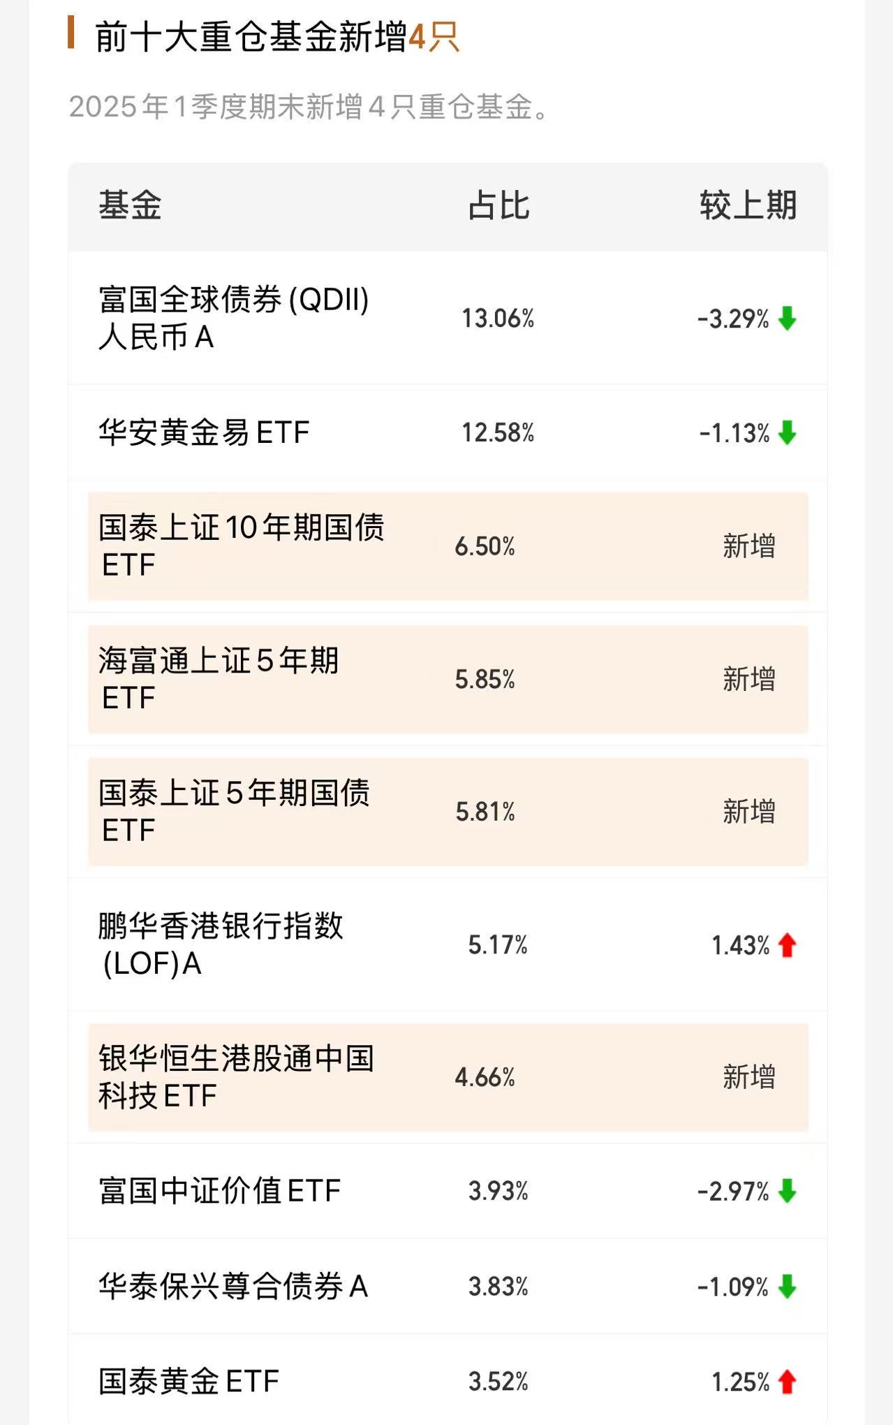Click red up arrow beside 1.25%
This screenshot has height=1425, width=893.
click(x=787, y=1382)
